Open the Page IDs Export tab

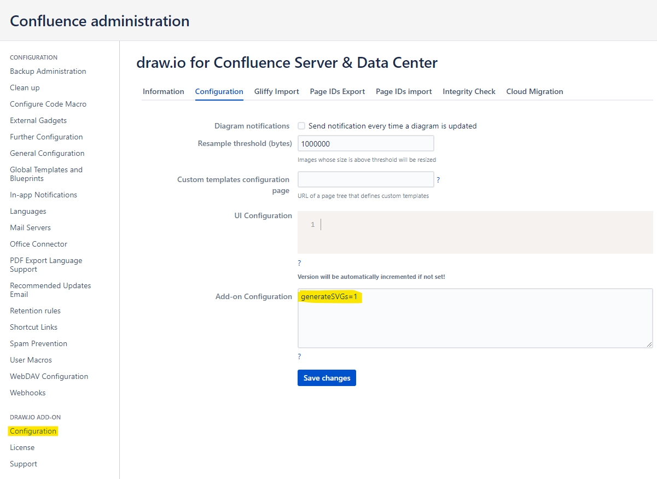click(337, 91)
